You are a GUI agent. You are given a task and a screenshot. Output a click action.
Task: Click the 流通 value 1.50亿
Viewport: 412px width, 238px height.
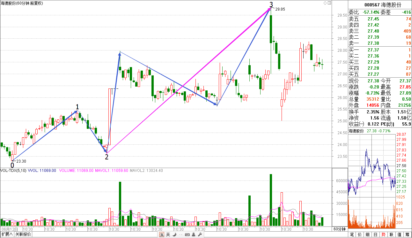pyautogui.click(x=404, y=118)
